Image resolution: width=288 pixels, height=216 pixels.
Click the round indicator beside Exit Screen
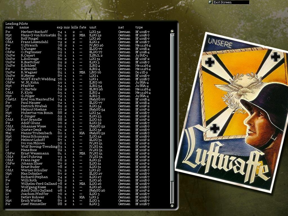click(x=210, y=2)
